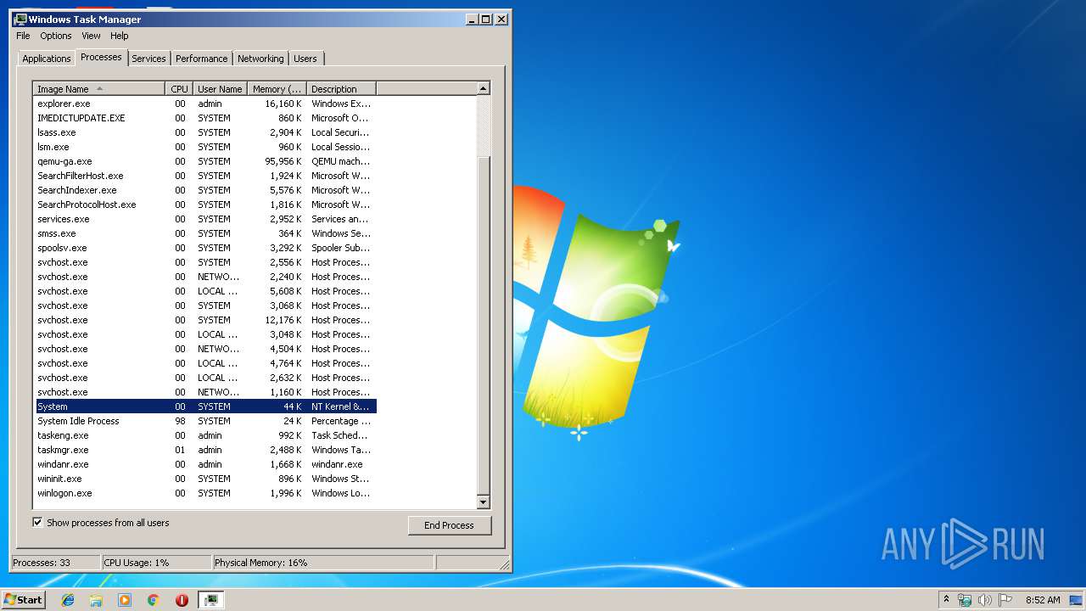Open the Opera browser taskbar icon
The width and height of the screenshot is (1086, 611).
click(182, 600)
